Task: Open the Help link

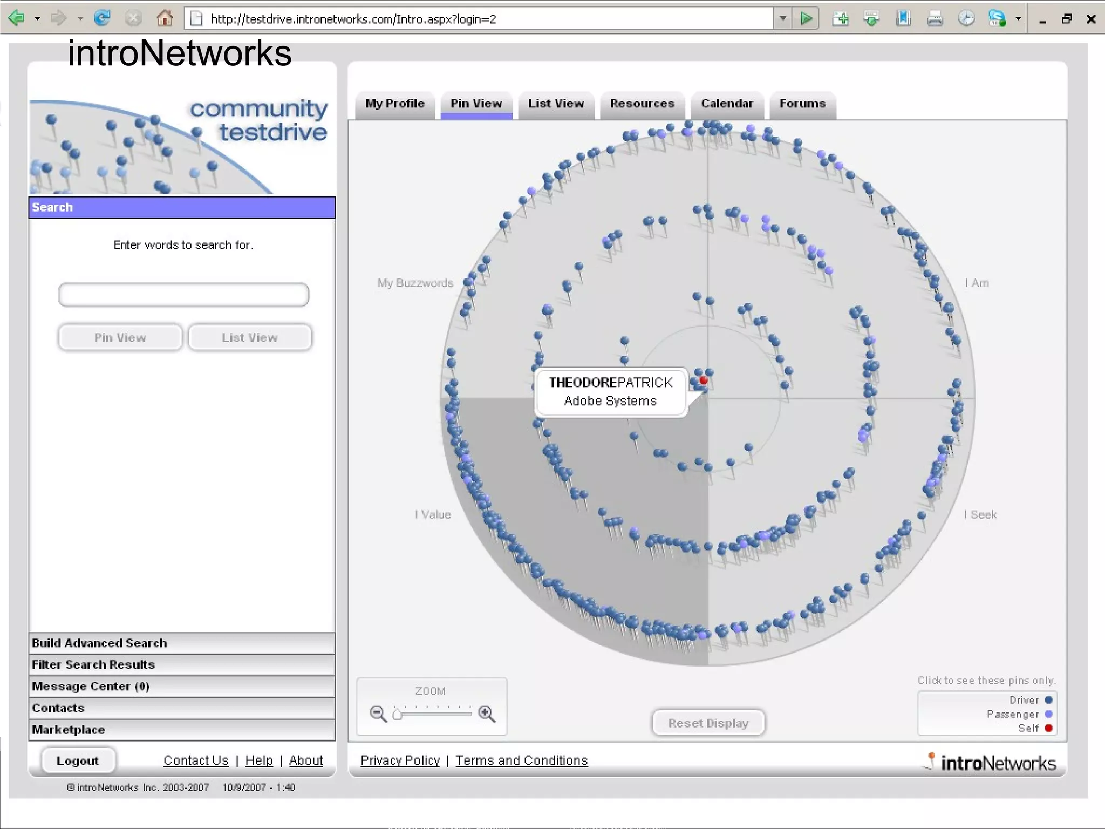Action: (x=259, y=760)
